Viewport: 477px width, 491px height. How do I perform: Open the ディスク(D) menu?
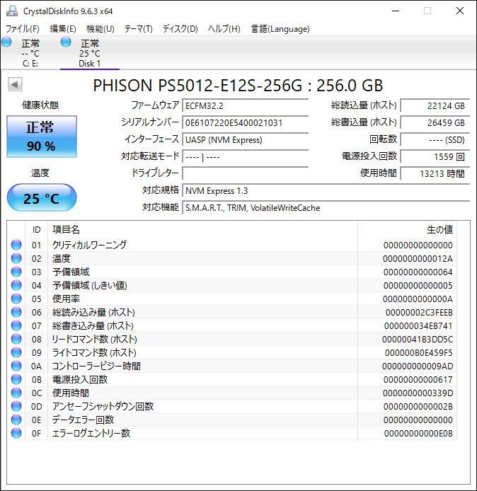[x=180, y=29]
